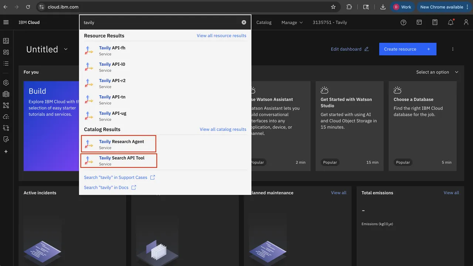Screen dimensions: 473x266
Task: Open the Help question mark icon
Action: coord(404,22)
